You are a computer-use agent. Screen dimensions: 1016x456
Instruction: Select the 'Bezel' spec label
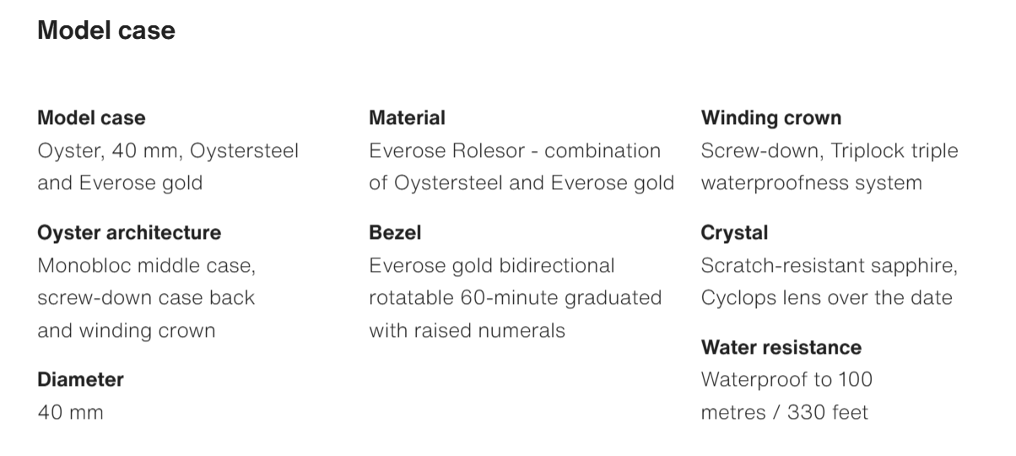[395, 233]
